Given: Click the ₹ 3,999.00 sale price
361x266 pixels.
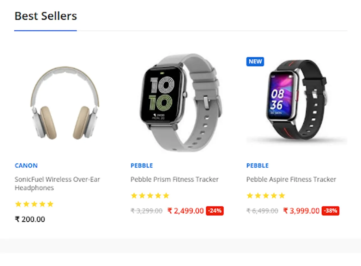Looking at the screenshot, I should [301, 211].
